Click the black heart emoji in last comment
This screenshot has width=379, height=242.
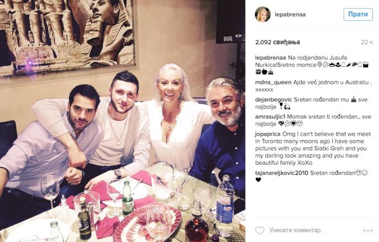click(258, 180)
